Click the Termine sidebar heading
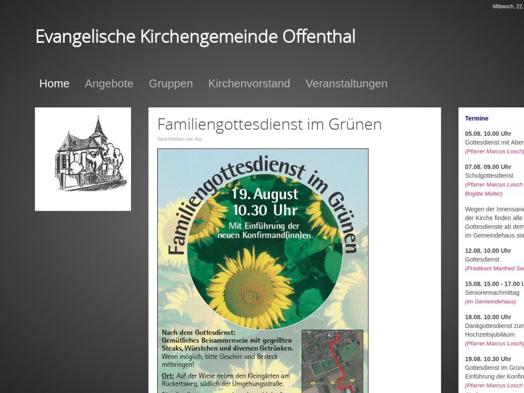The height and width of the screenshot is (393, 524). coord(476,118)
